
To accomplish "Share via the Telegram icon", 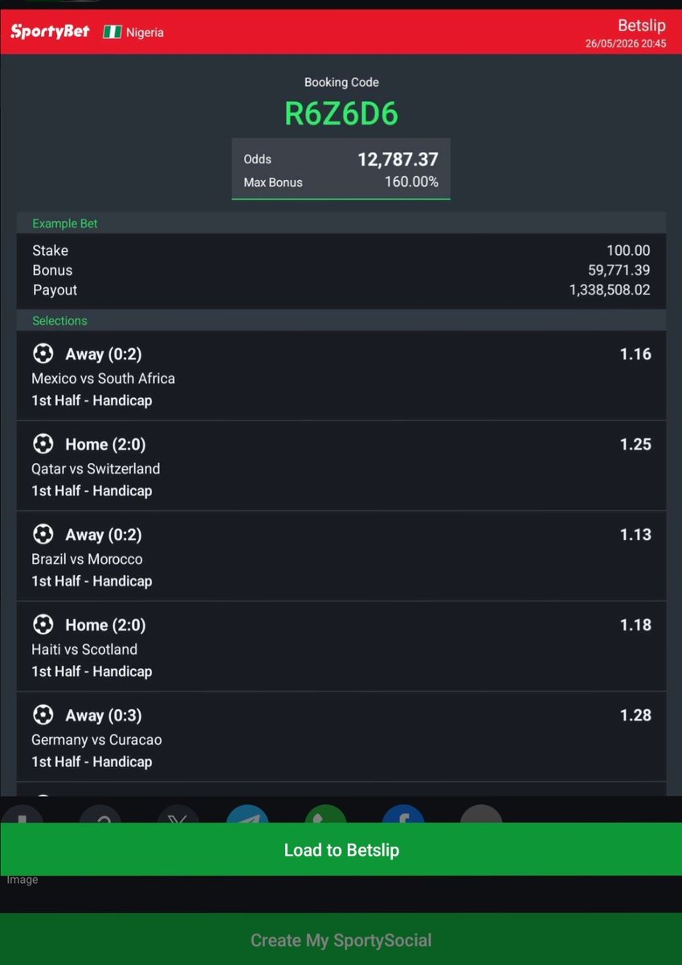I will point(247,814).
